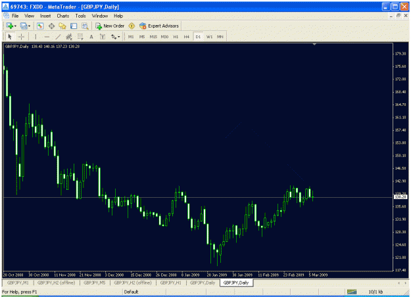
Task: Click the 20 Jan 2009 date label
Action: pos(217,275)
